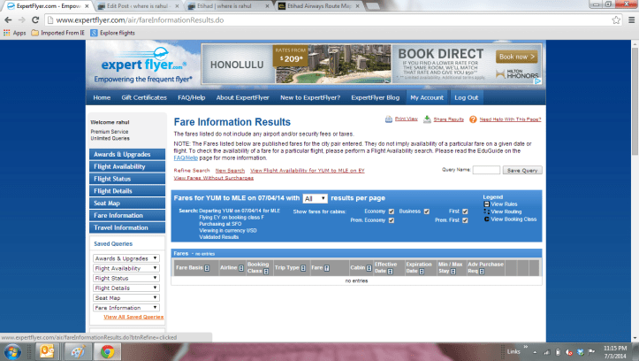This screenshot has width=639, height=361.
Task: Click the Query Name text field
Action: [x=486, y=170]
